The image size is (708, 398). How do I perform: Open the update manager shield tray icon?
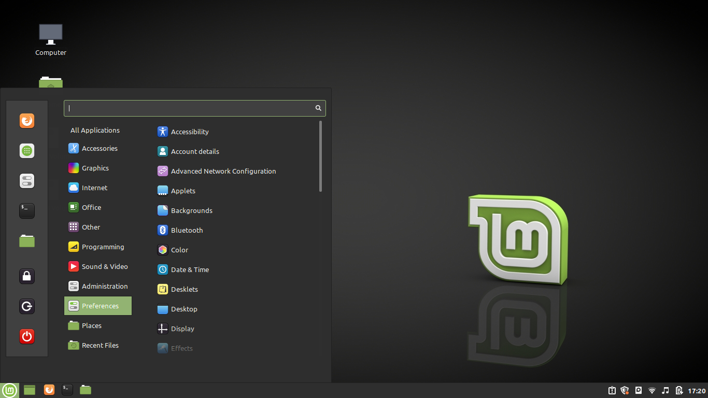coord(625,390)
